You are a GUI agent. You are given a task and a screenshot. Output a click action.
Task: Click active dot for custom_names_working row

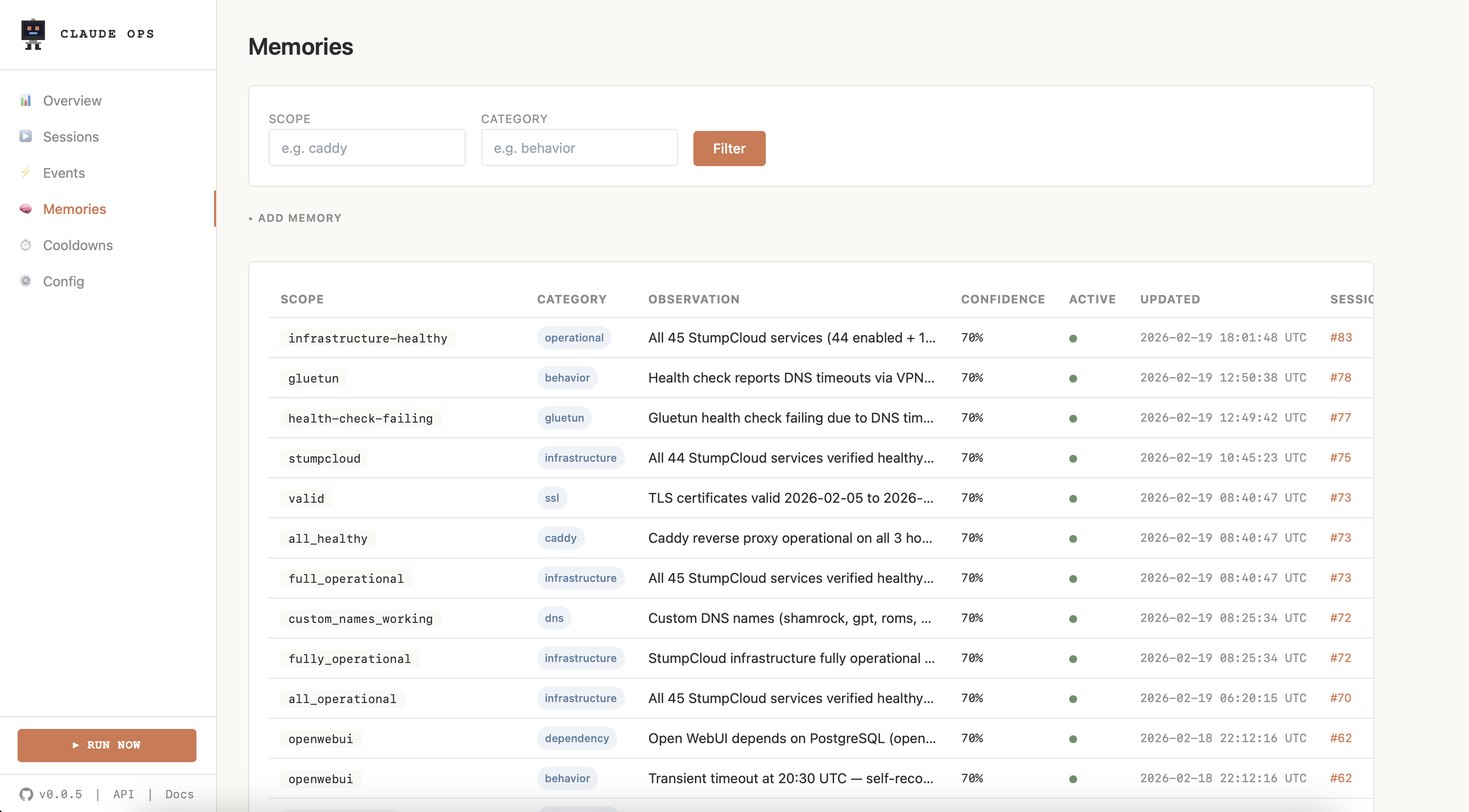(x=1073, y=619)
